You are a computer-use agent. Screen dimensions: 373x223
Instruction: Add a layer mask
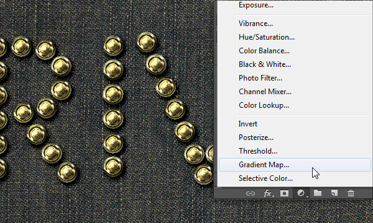[284, 193]
